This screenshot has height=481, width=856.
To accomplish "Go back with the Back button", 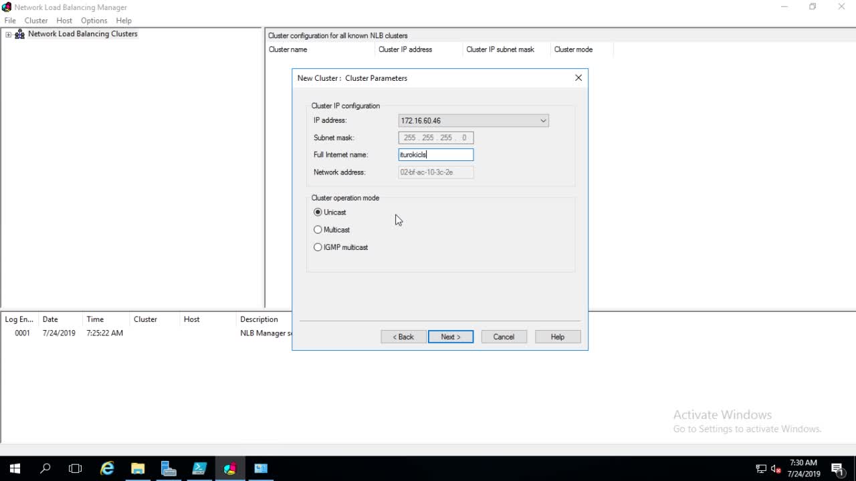I will tap(403, 337).
